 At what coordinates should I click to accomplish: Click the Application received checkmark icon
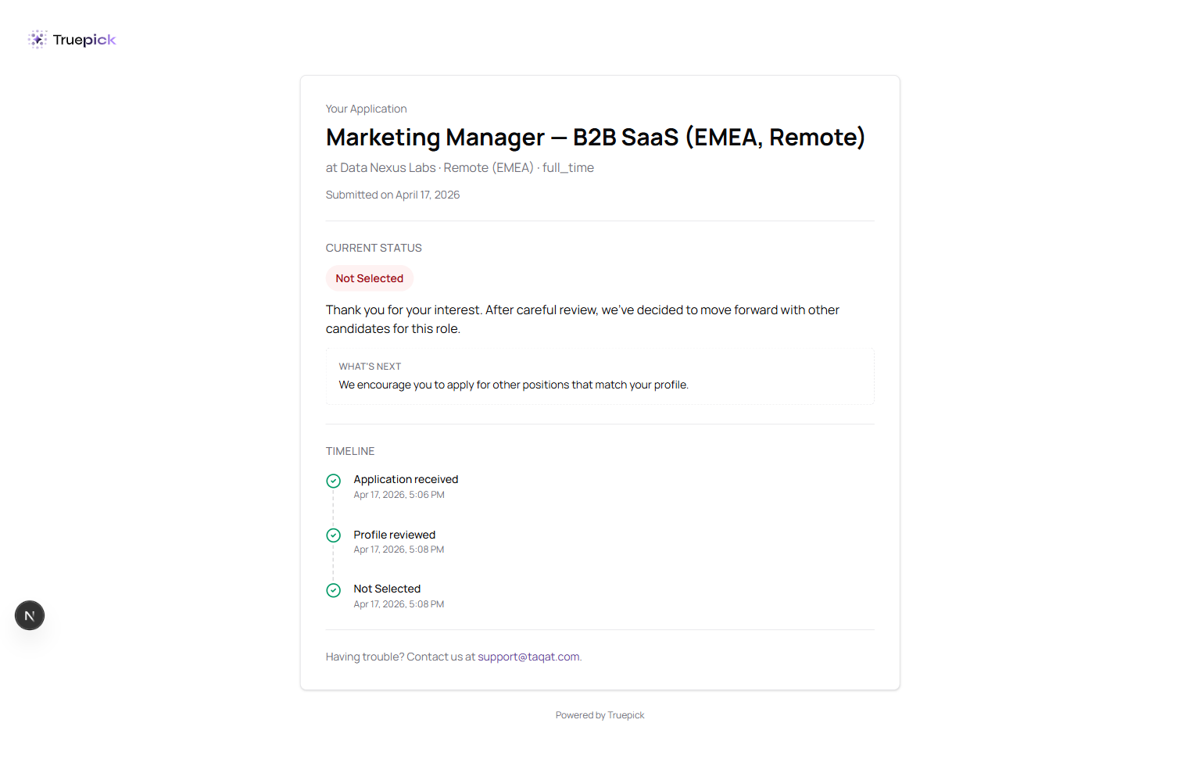point(334,481)
